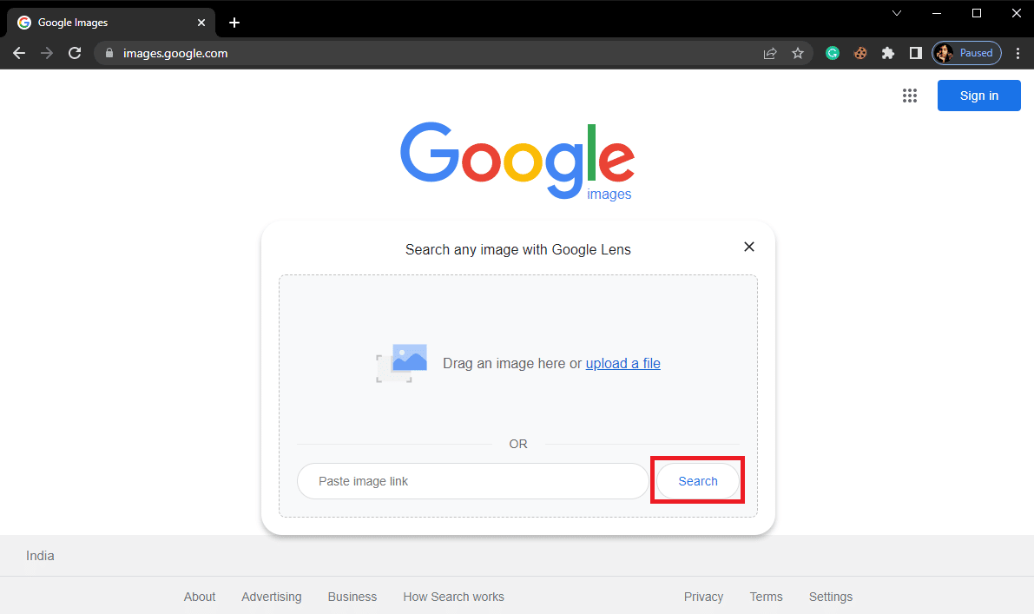The width and height of the screenshot is (1034, 614).
Task: Toggle the browser side panel icon
Action: [915, 54]
